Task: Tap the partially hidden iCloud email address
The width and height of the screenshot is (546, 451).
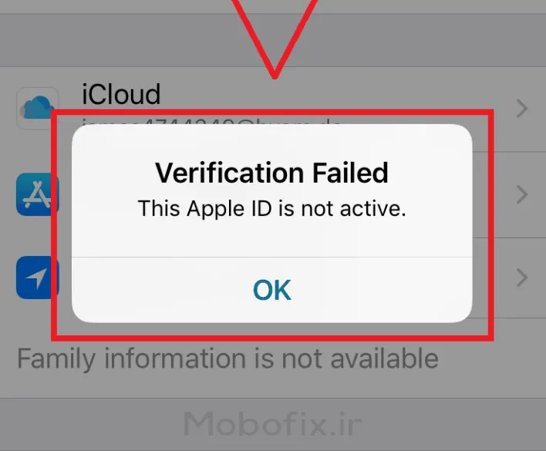Action: coord(211,122)
